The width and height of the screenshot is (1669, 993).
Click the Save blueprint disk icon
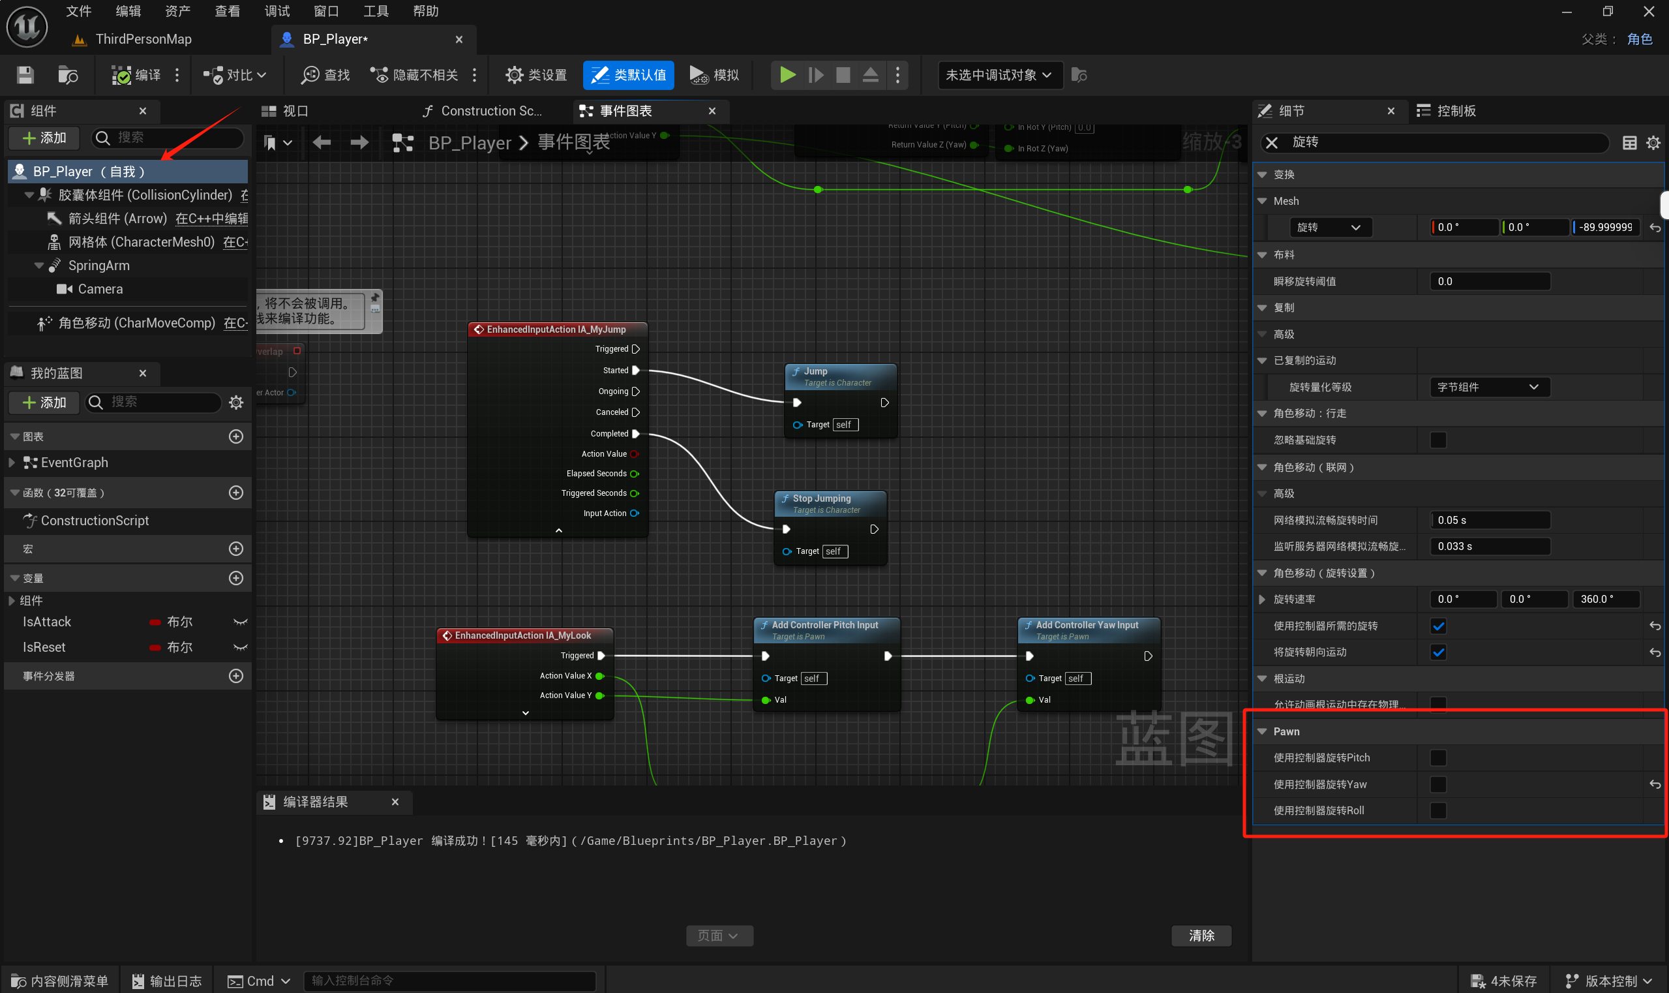click(25, 75)
